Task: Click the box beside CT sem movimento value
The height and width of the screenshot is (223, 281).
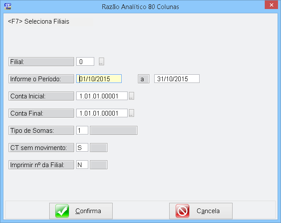Action: coord(99,148)
